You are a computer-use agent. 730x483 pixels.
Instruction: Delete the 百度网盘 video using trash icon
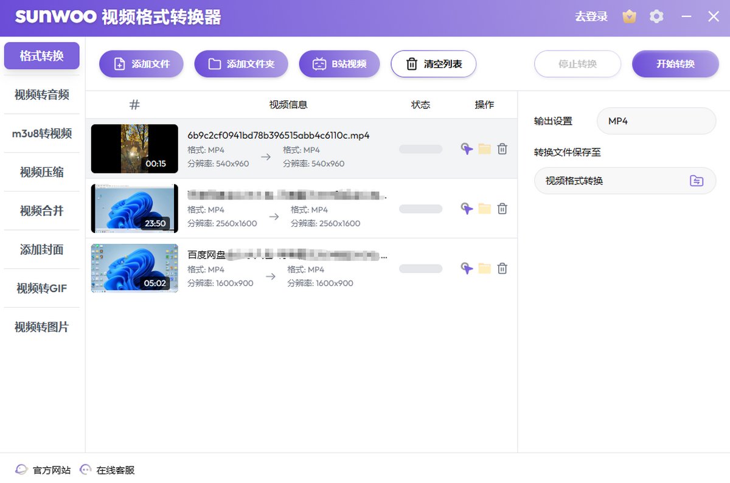502,268
